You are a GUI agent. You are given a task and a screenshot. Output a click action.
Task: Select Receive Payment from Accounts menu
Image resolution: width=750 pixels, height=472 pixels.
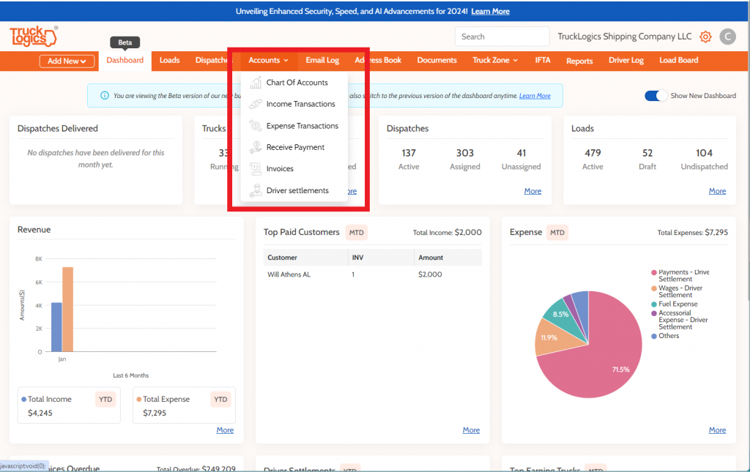point(295,147)
